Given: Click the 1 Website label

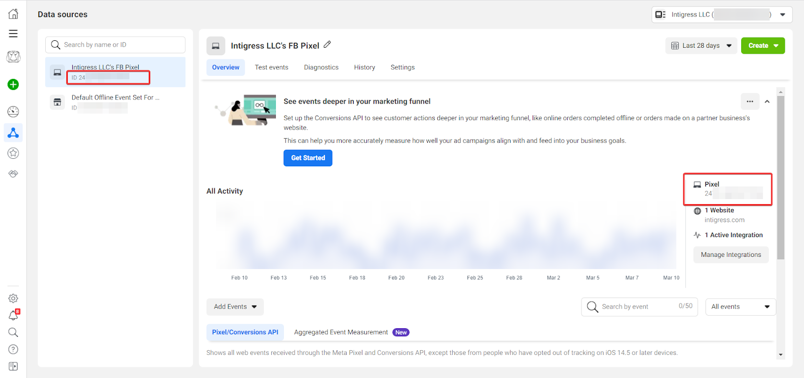Looking at the screenshot, I should click(x=719, y=210).
